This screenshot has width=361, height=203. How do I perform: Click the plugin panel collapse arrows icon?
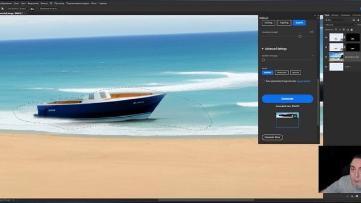pos(315,16)
